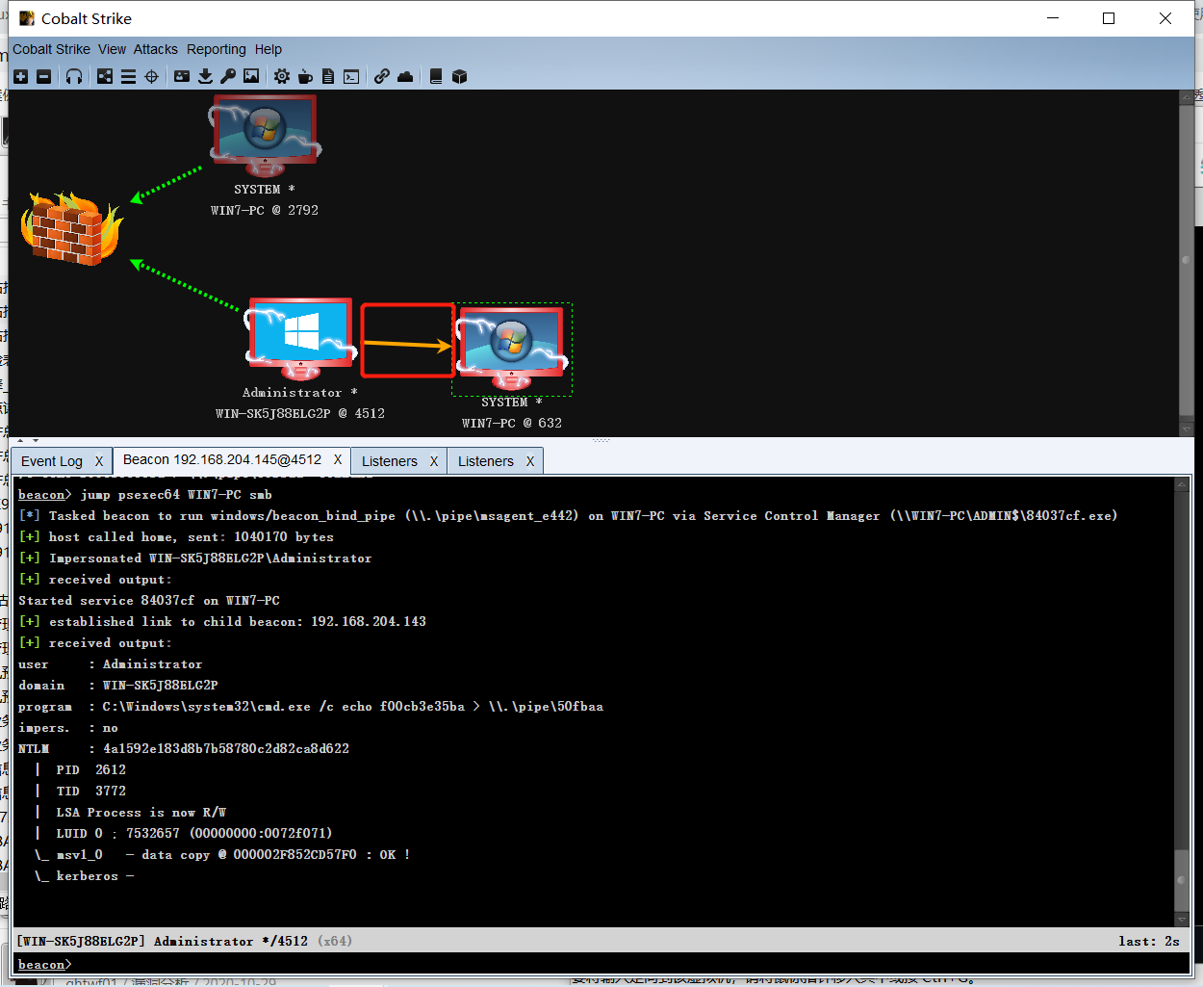Viewport: 1203px width, 987px height.
Task: Click the connect to team server plus icon
Action: pyautogui.click(x=21, y=76)
